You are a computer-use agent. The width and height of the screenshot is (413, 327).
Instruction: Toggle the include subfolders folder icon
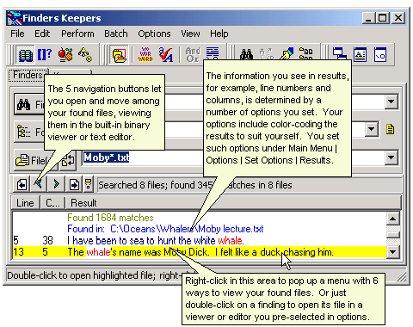point(120,54)
